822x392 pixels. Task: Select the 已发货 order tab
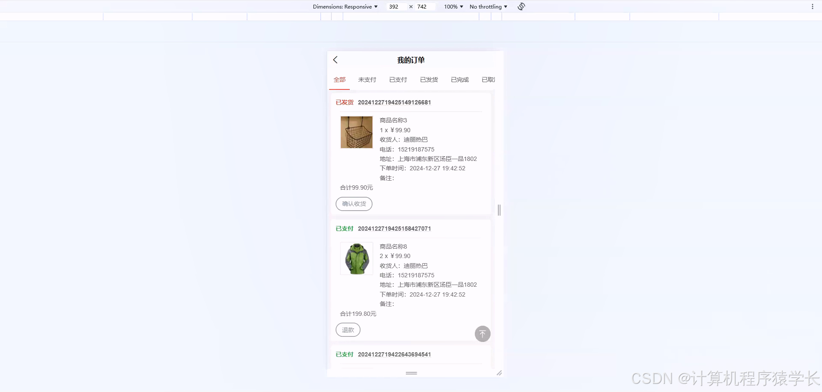[429, 80]
